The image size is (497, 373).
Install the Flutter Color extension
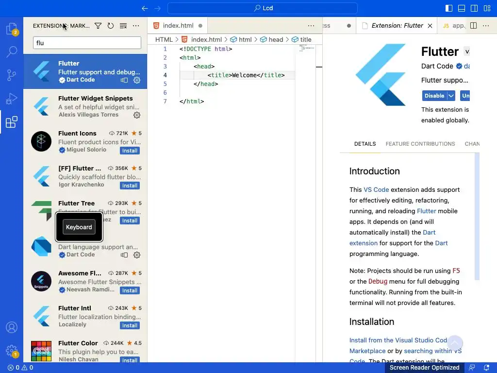tap(130, 360)
